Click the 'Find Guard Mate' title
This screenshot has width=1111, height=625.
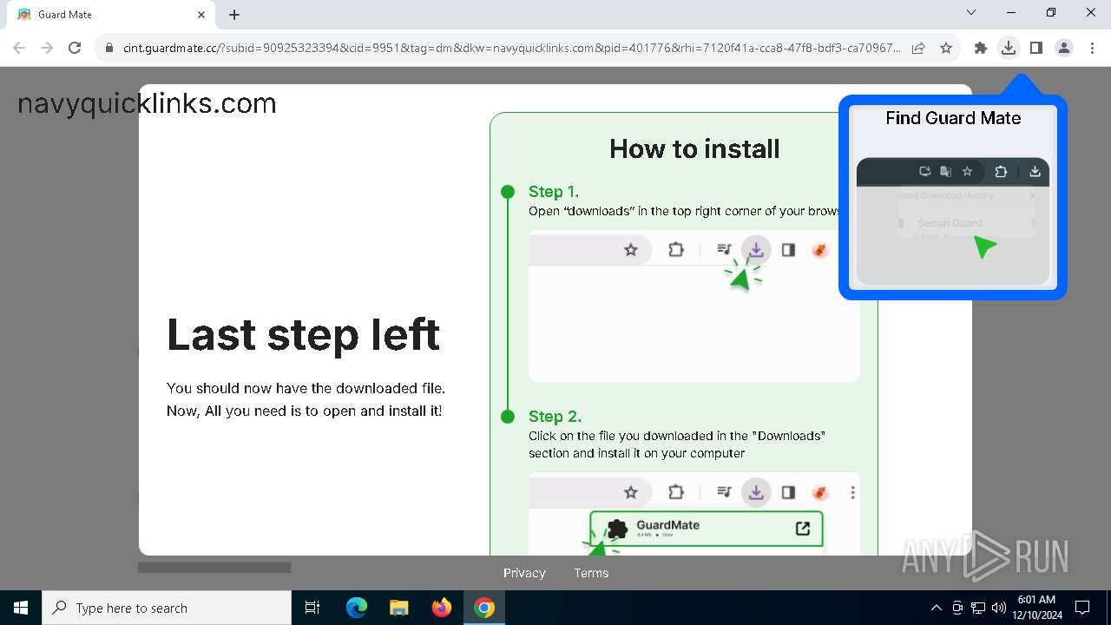pyautogui.click(x=953, y=118)
